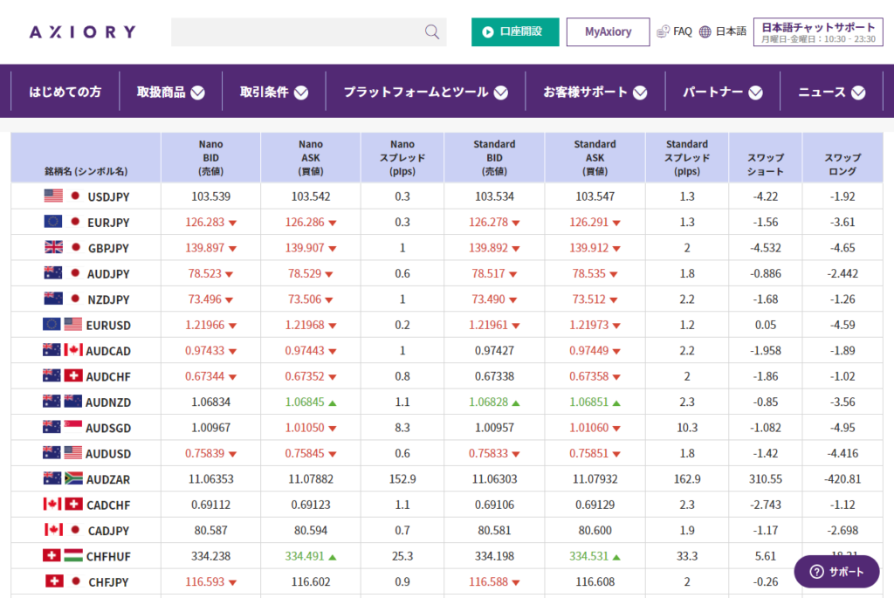Image resolution: width=894 pixels, height=598 pixels.
Task: Click the Standard ASK value 80.600
Action: click(x=595, y=530)
